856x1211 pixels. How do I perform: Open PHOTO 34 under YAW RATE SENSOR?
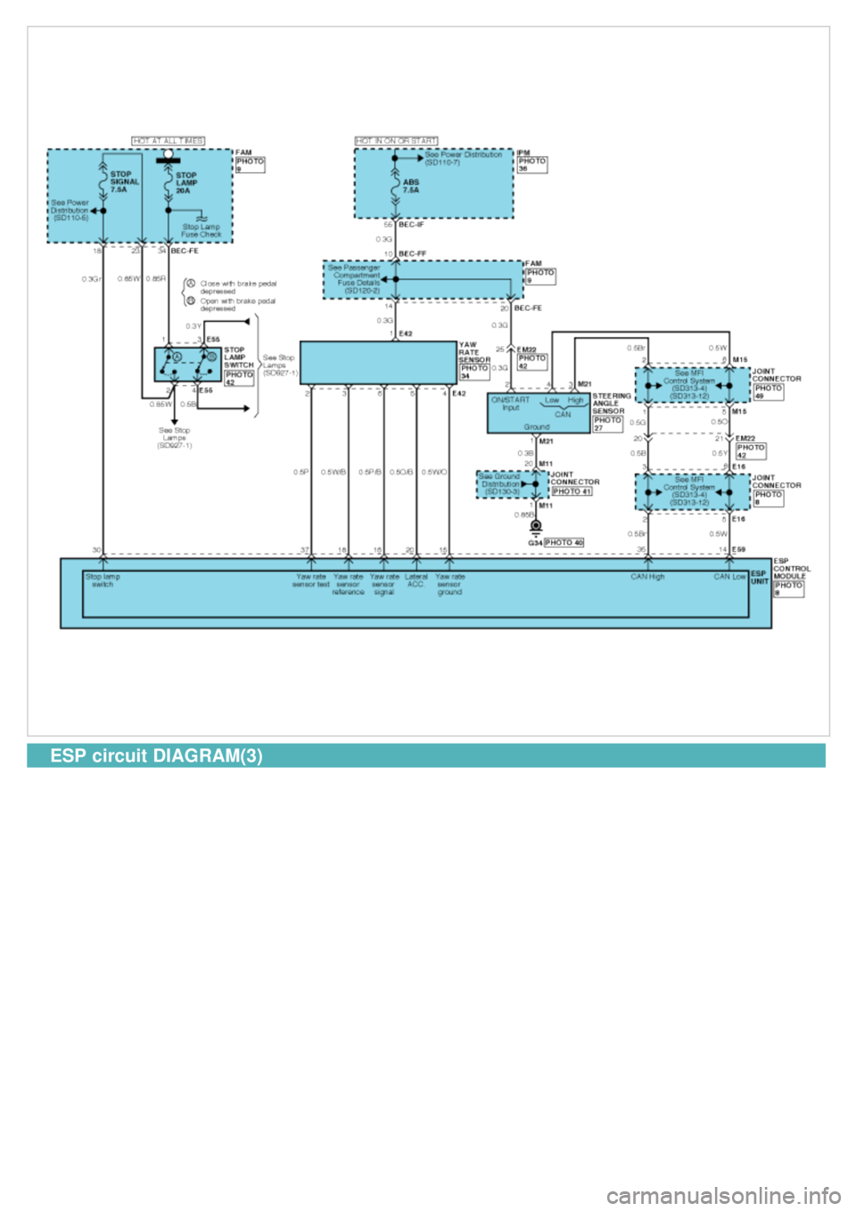click(474, 372)
